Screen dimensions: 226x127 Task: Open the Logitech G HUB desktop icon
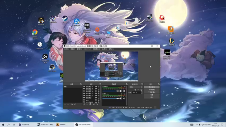click(45, 58)
